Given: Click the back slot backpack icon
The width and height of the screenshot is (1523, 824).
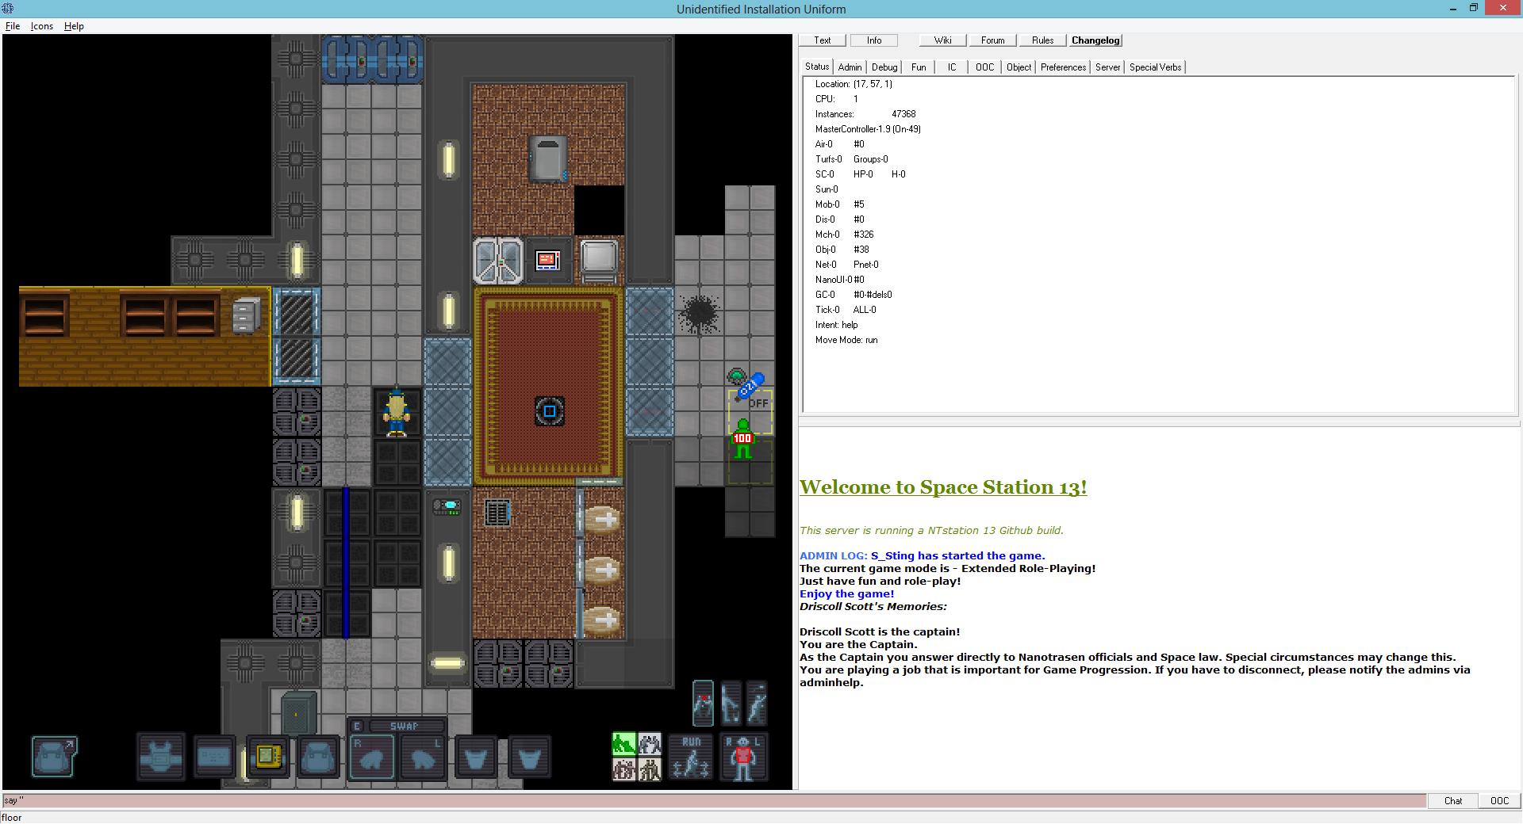Looking at the screenshot, I should (318, 757).
